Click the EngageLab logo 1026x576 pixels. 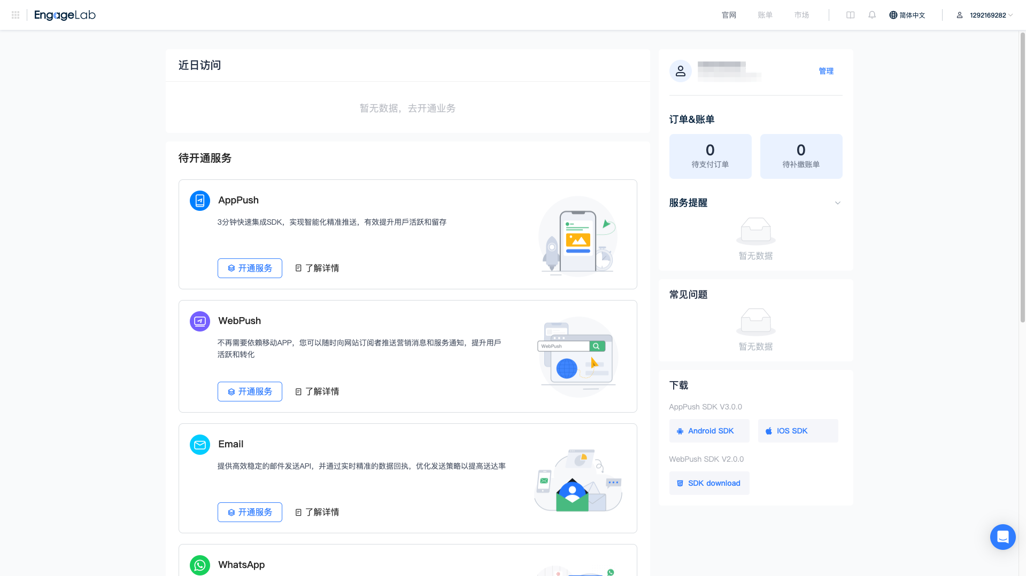(x=65, y=15)
